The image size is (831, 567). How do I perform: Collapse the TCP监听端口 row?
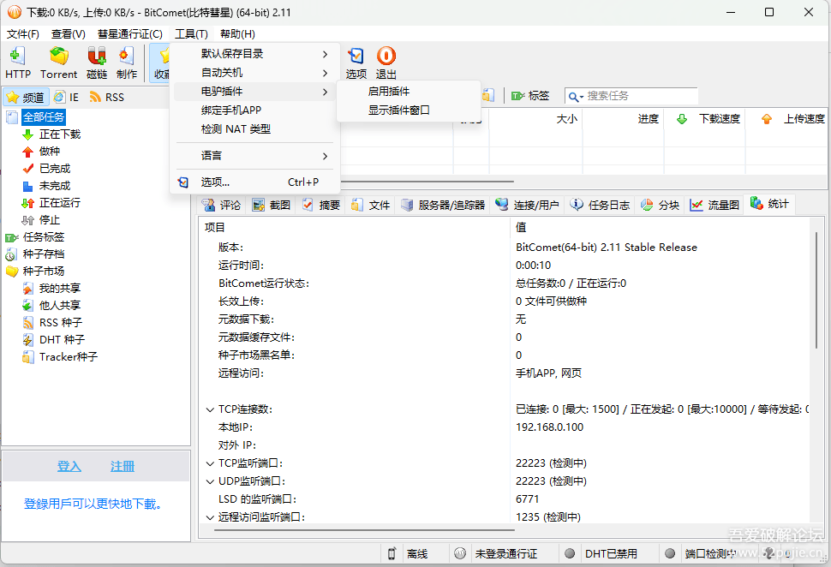[210, 463]
